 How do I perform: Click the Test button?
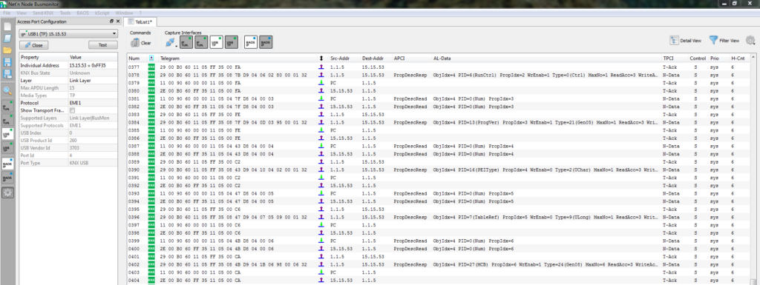pos(102,45)
